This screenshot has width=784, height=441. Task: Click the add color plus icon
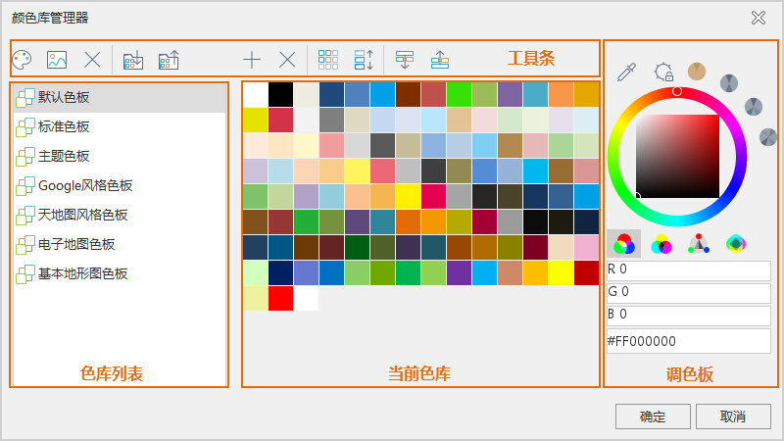pos(252,59)
